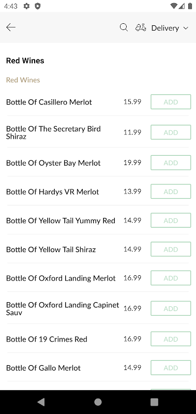Tap Android home circle button

pyautogui.click(x=98, y=402)
